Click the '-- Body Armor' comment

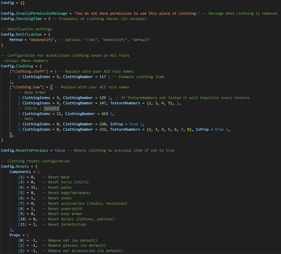(x=32, y=92)
